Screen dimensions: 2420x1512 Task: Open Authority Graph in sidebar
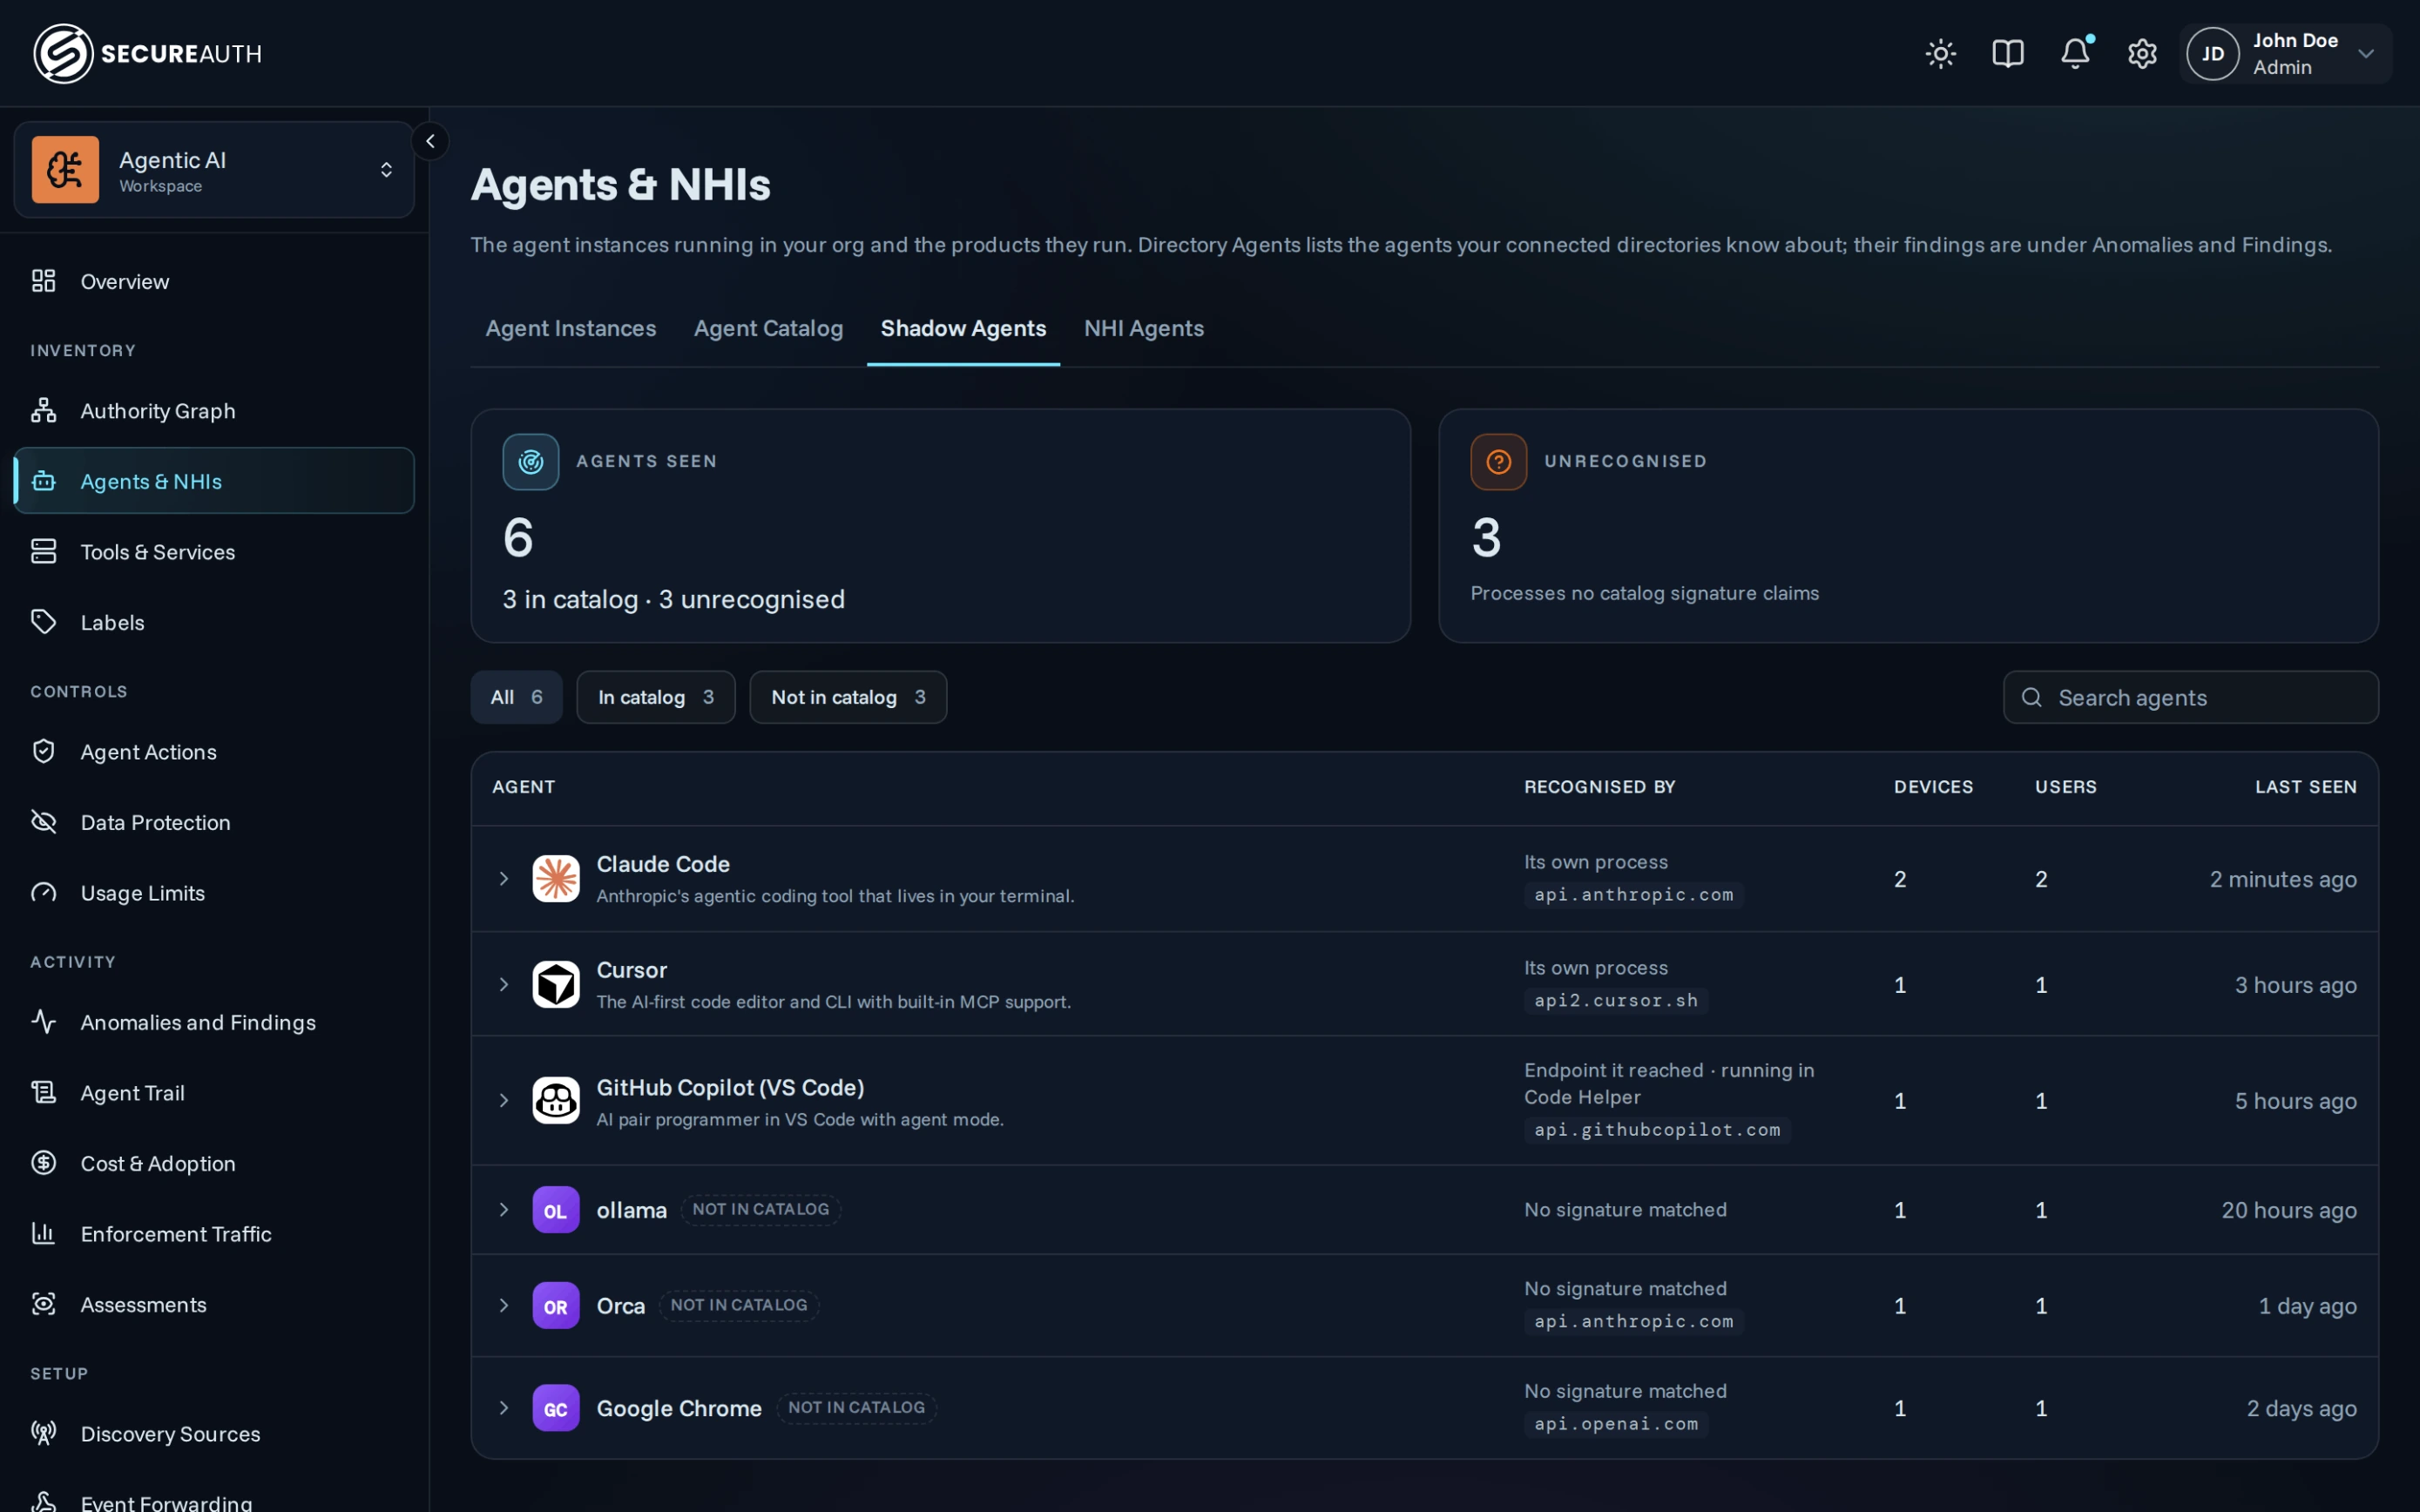pyautogui.click(x=214, y=410)
